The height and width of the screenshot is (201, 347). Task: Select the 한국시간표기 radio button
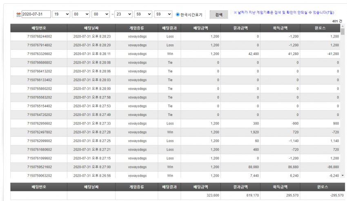click(178, 14)
